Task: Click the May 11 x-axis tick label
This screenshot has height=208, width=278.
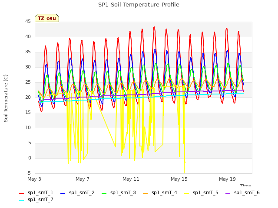Action: (x=131, y=179)
